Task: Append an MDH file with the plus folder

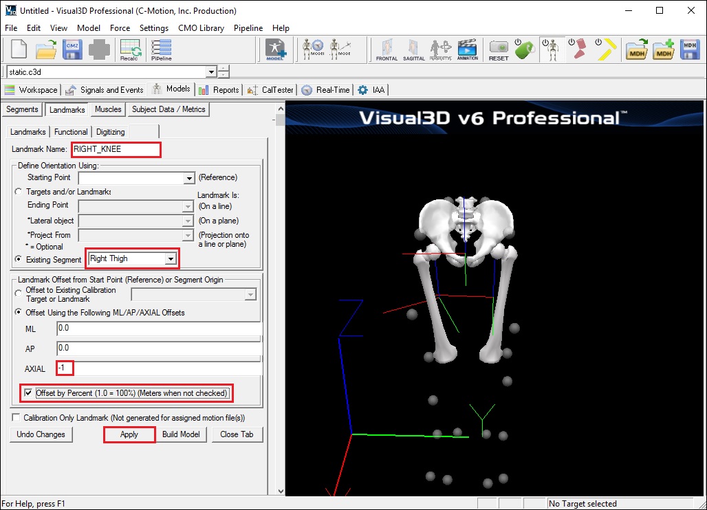Action: [663, 49]
